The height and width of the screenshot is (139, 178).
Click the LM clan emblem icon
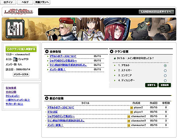click(x=15, y=29)
